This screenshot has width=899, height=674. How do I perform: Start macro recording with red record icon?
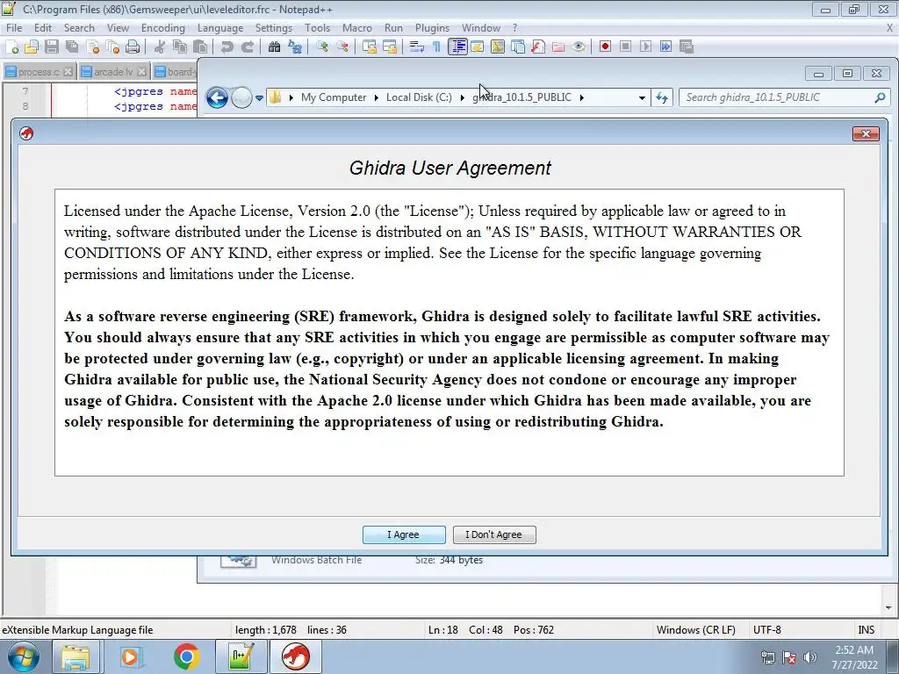click(x=605, y=47)
